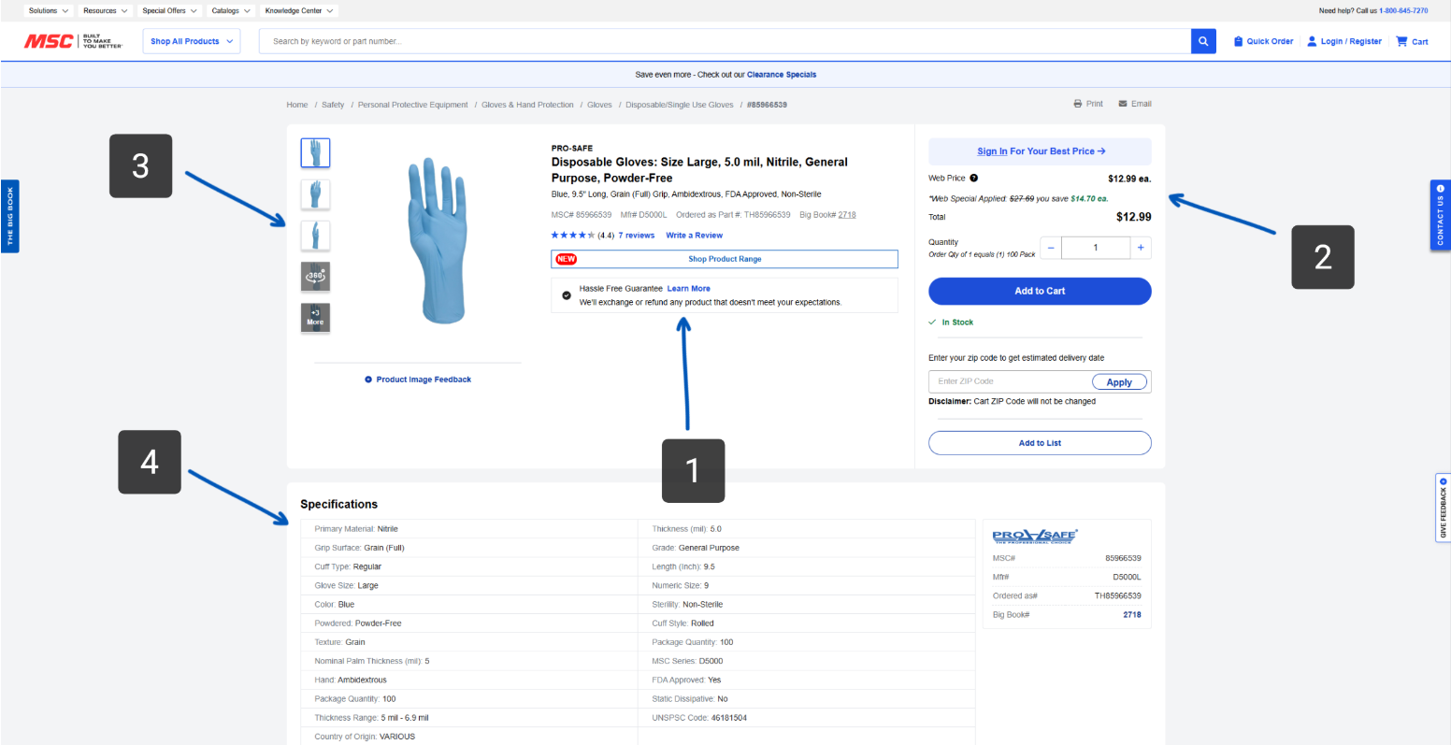Click the Web Price help icon
Viewport: 1451px width, 745px height.
(x=974, y=178)
